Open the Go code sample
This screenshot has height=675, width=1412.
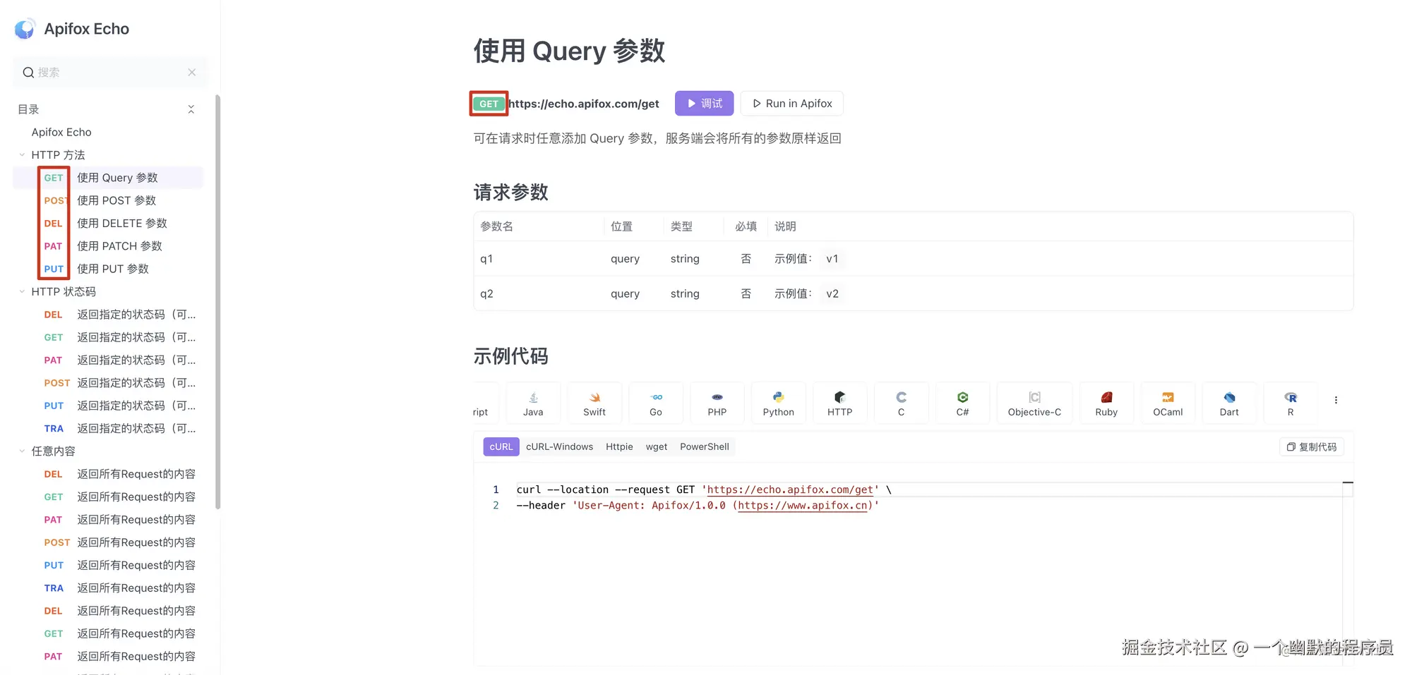point(655,402)
